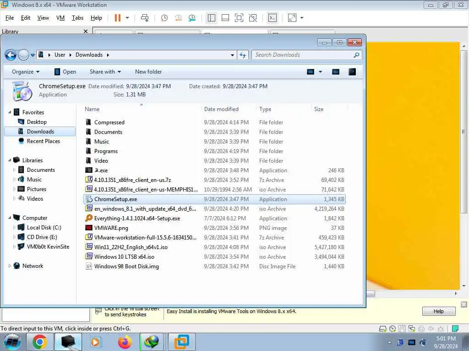Collapse the Favorites tree section
This screenshot has width=469, height=351.
[10, 112]
